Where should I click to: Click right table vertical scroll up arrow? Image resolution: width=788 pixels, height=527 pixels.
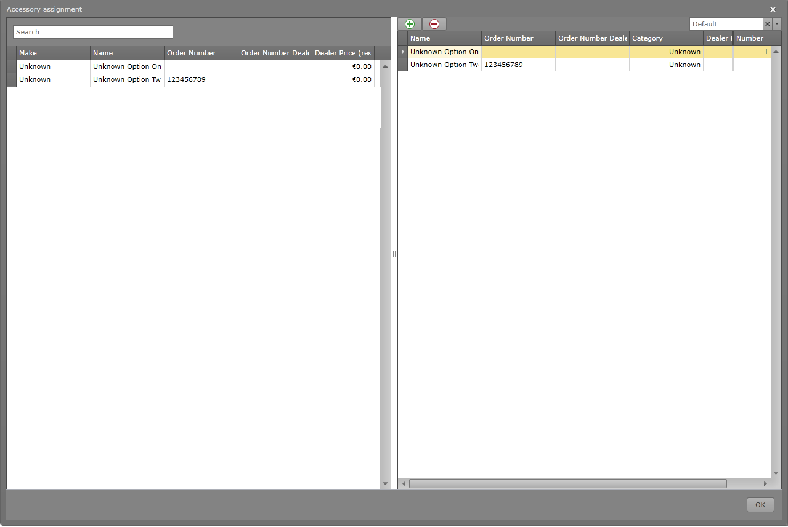(776, 50)
